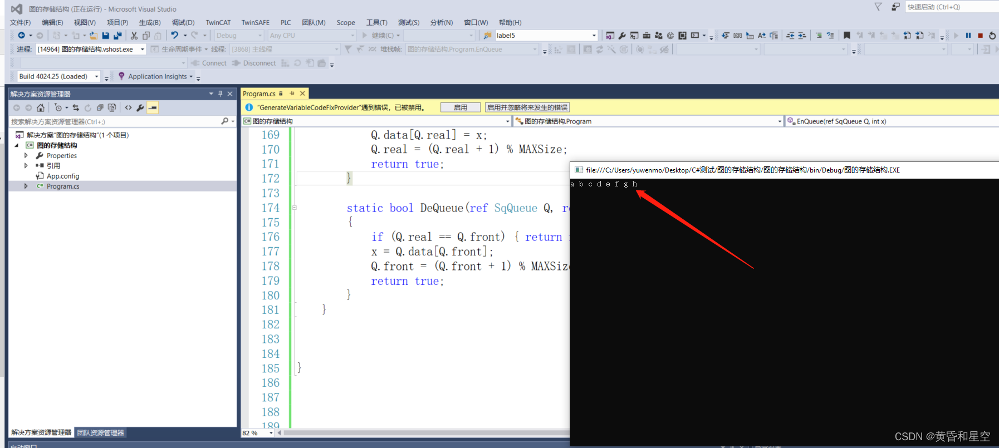
Task: Click the Save All icon
Action: (x=117, y=35)
